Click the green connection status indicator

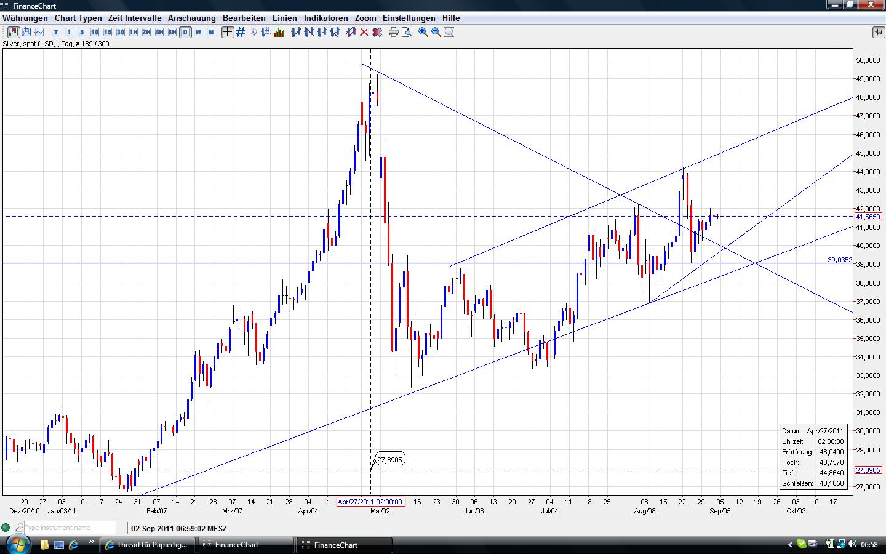coord(6,528)
